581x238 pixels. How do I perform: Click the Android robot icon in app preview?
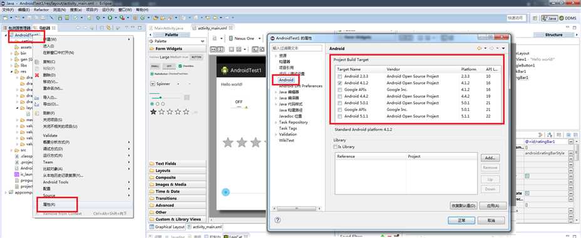click(x=224, y=70)
